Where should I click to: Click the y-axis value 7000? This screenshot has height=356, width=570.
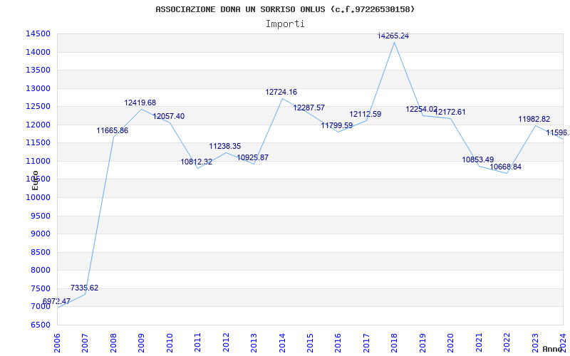click(x=40, y=307)
